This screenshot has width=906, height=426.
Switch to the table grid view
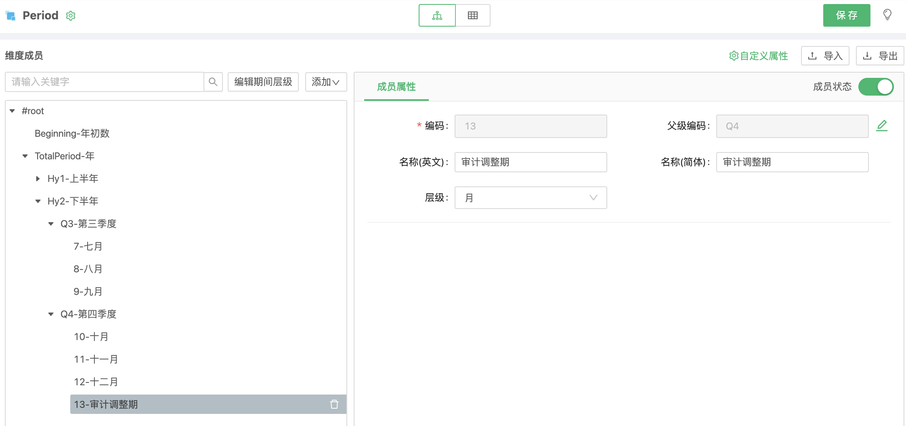coord(472,16)
